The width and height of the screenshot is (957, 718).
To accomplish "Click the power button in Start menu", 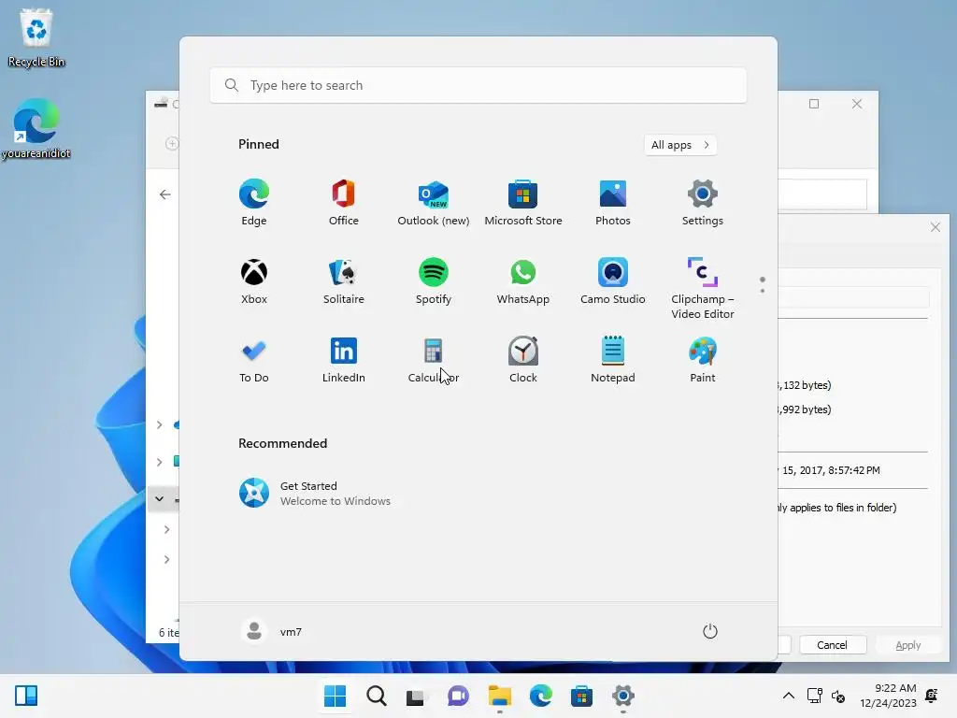I will click(710, 631).
